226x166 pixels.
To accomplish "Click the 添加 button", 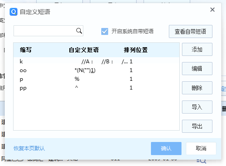I will [x=197, y=49].
